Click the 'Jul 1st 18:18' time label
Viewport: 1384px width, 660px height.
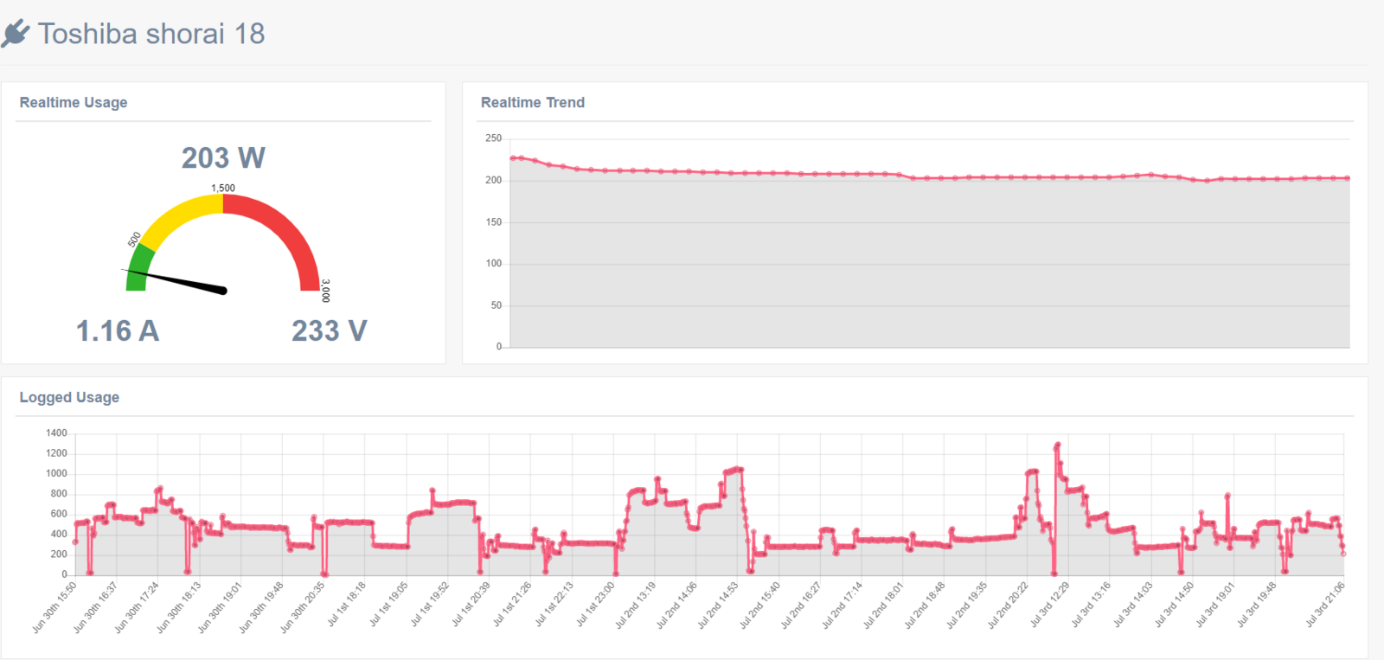pyautogui.click(x=347, y=604)
